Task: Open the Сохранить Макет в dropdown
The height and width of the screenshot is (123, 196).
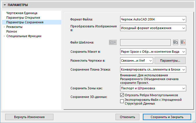Action: tap(153, 52)
